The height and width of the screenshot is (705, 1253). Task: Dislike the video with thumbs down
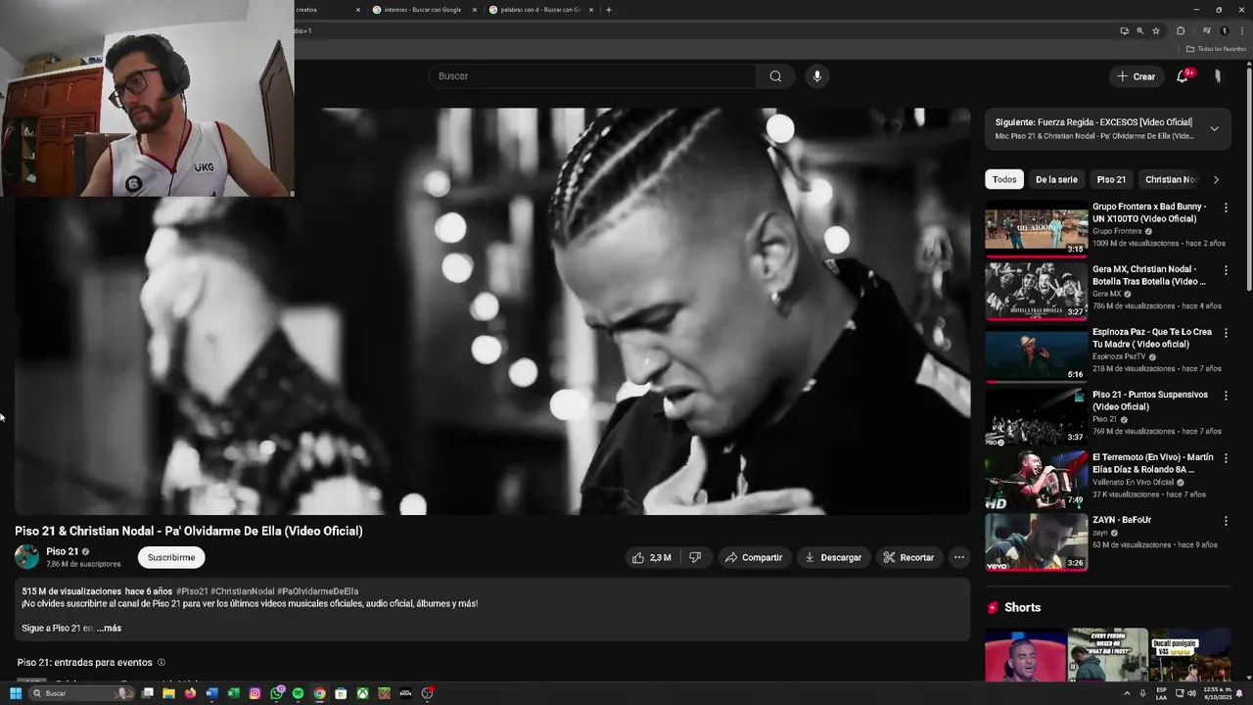coord(695,557)
